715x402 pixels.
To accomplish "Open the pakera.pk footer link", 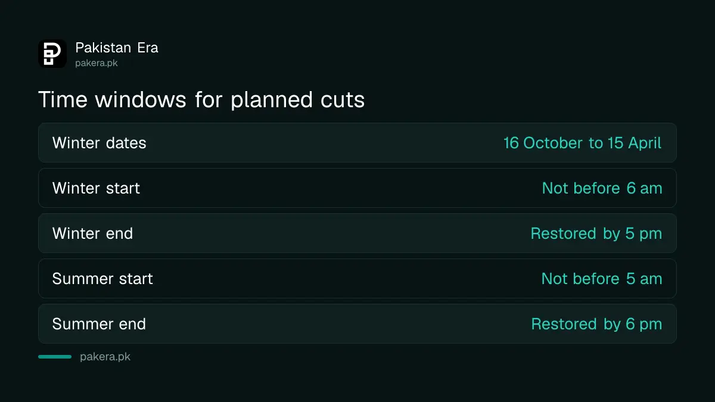I will [x=105, y=357].
